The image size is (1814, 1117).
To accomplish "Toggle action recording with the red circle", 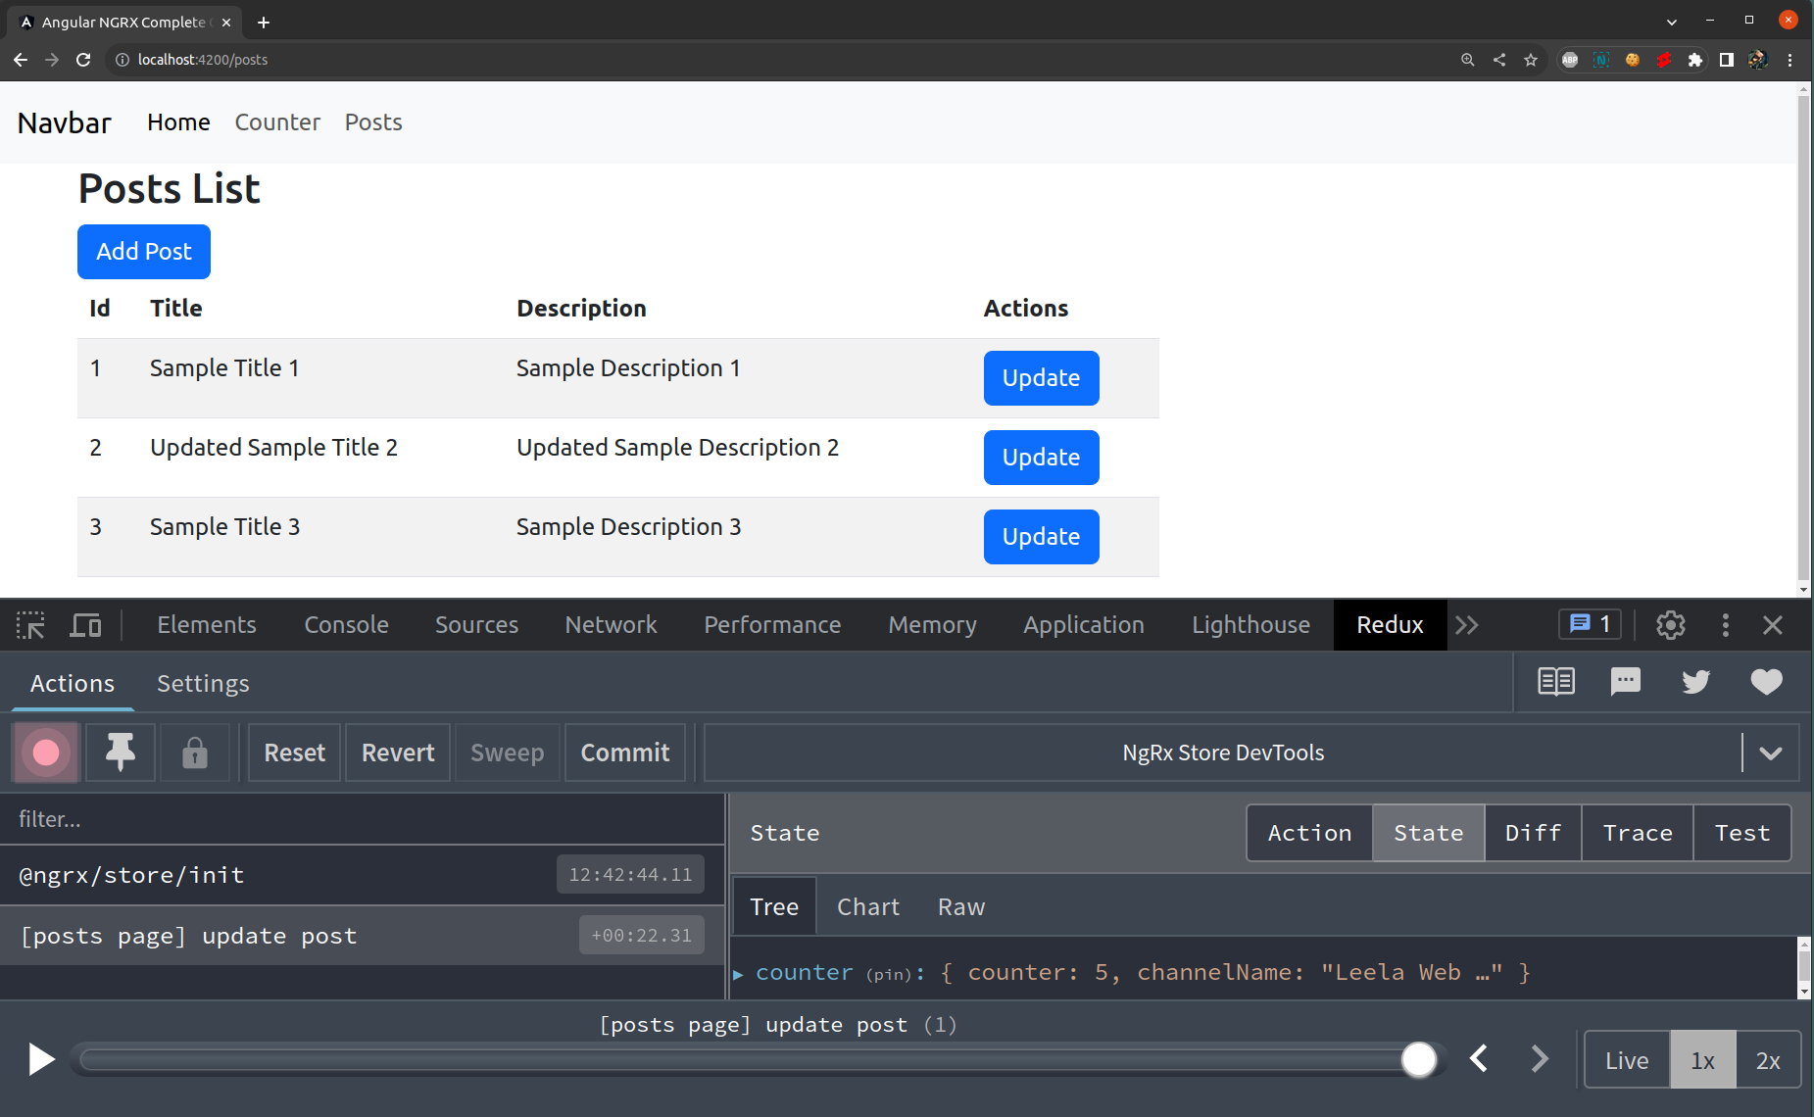I will [45, 753].
